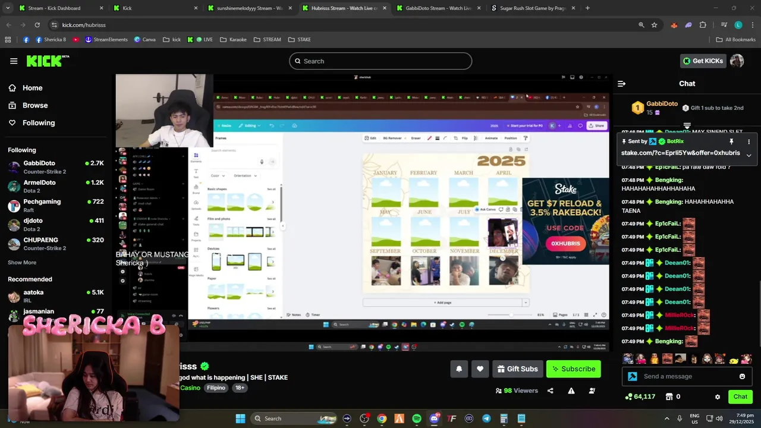761x428 pixels.
Task: Click the Gift Subs button
Action: 517,369
